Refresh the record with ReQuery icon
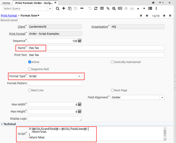 tap(96, 8)
